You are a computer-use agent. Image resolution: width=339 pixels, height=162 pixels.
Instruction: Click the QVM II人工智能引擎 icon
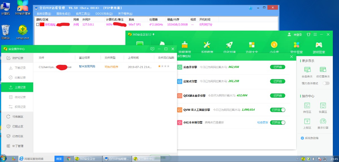coord(180,110)
